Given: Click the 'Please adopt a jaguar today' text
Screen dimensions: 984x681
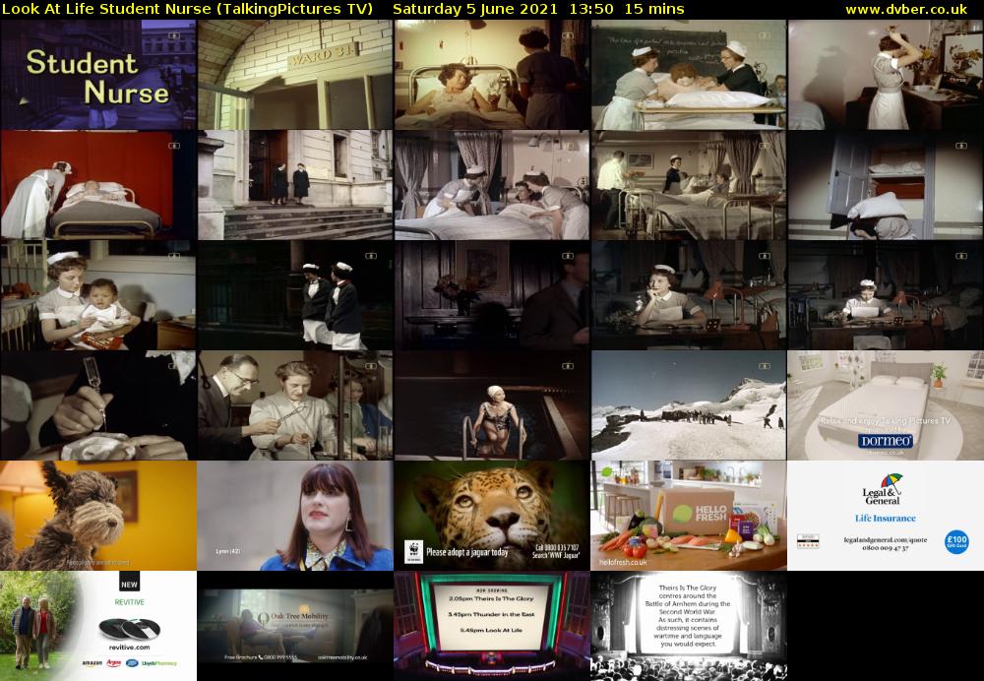Looking at the screenshot, I should tap(466, 552).
